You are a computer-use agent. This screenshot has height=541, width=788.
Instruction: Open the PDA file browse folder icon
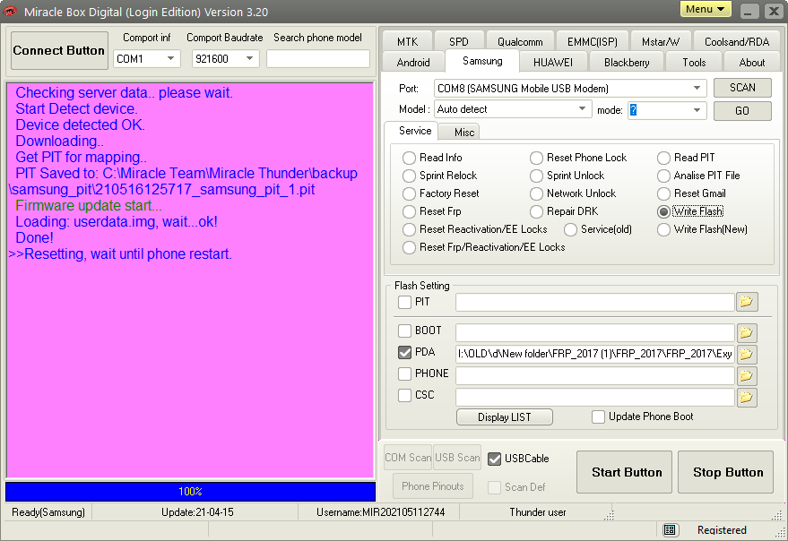(747, 354)
